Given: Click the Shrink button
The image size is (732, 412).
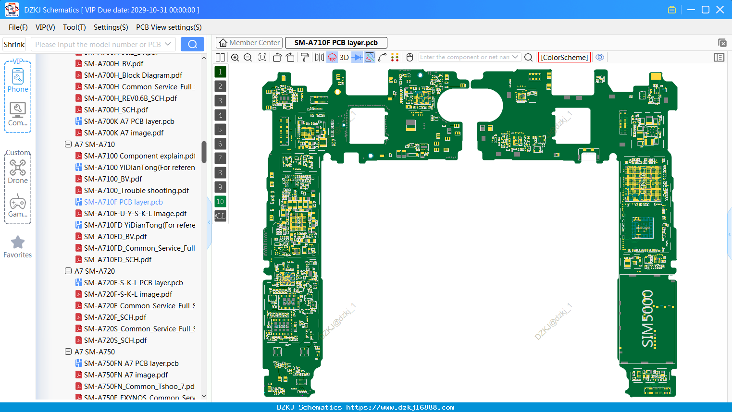Looking at the screenshot, I should 14,44.
